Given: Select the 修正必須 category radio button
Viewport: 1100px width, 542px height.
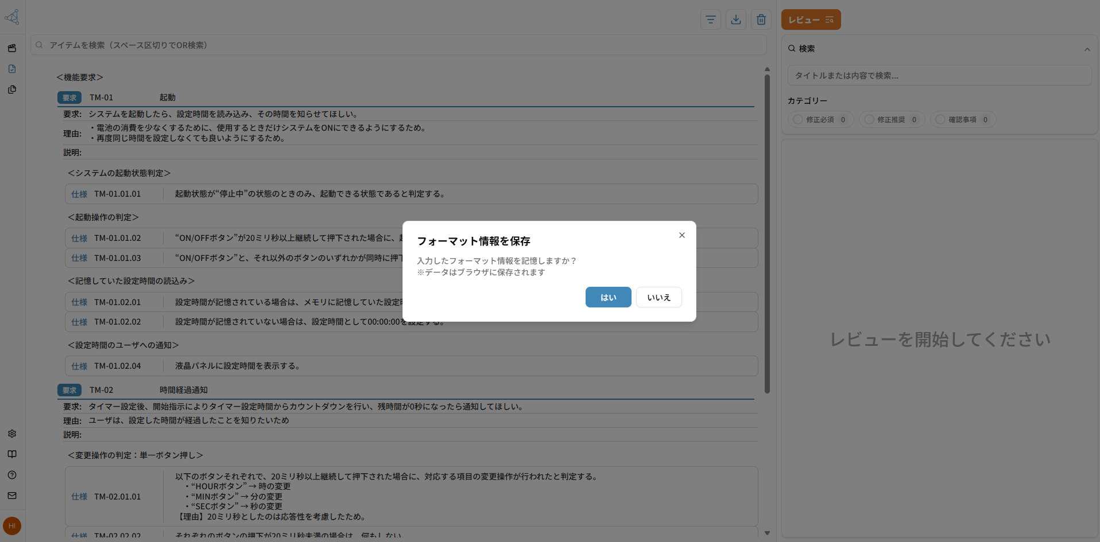Looking at the screenshot, I should click(x=797, y=119).
